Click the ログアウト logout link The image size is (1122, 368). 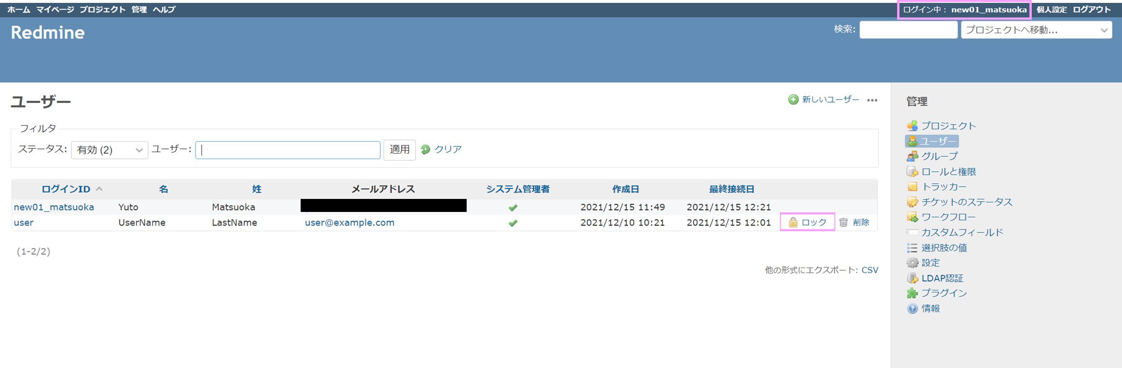(1092, 10)
